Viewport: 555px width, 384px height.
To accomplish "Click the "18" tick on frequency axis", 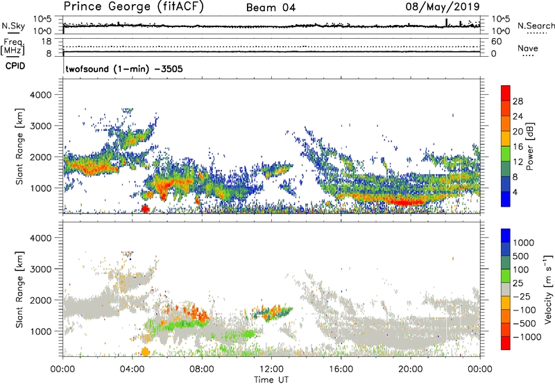I will point(46,42).
